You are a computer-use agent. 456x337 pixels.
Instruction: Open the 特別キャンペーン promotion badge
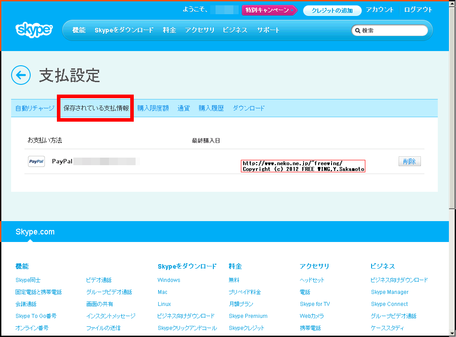coord(269,10)
